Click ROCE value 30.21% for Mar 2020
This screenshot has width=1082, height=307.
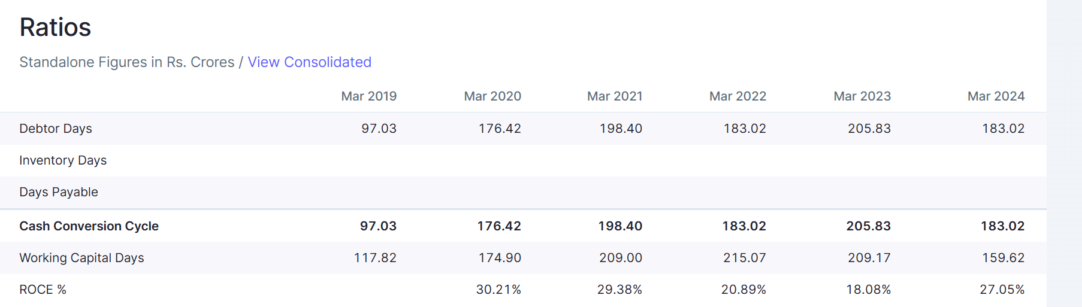tap(498, 290)
